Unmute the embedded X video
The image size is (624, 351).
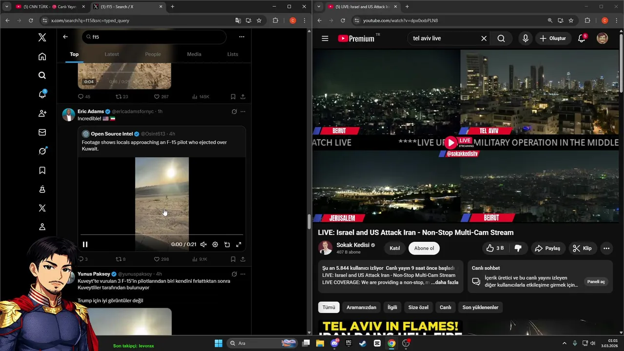click(x=203, y=244)
